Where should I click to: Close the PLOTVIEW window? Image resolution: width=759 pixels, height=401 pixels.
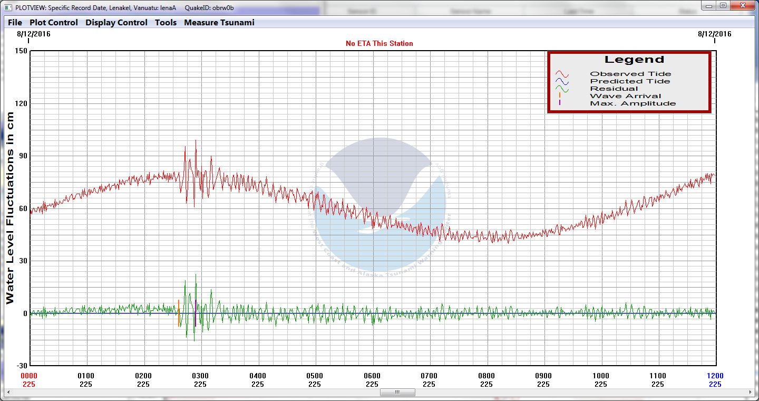coord(742,6)
